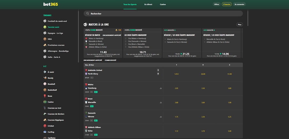289x139 pixels.
Task: Select Encaissement anticipé filter tab
Action: tap(93, 60)
